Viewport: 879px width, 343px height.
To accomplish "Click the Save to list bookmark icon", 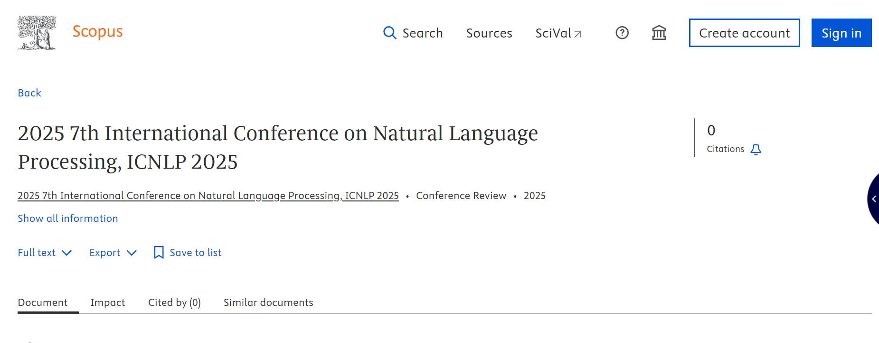I will pyautogui.click(x=159, y=253).
